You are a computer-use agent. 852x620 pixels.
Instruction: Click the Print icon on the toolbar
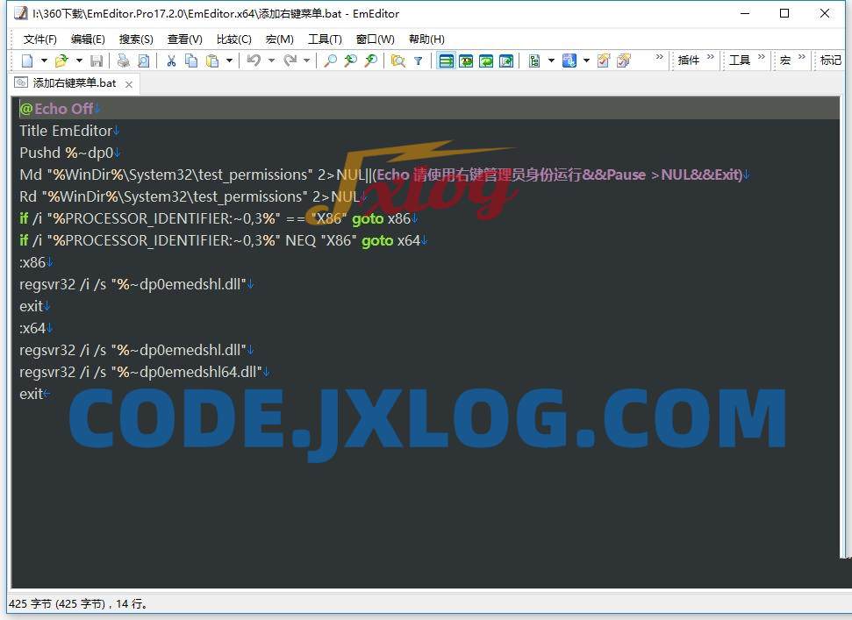coord(123,60)
